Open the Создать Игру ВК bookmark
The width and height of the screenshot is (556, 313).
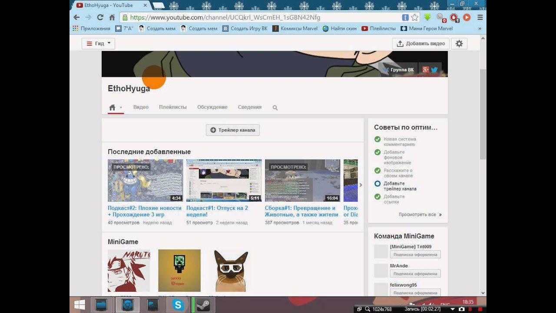tap(245, 29)
